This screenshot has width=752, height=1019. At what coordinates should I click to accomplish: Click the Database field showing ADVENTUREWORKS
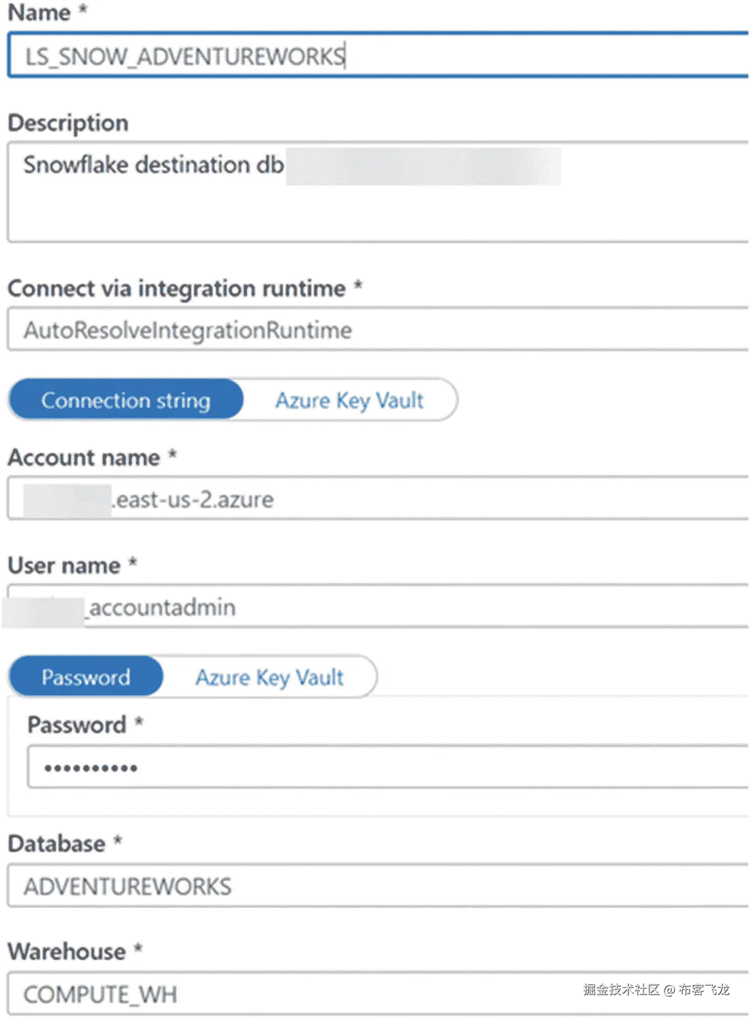point(377,886)
